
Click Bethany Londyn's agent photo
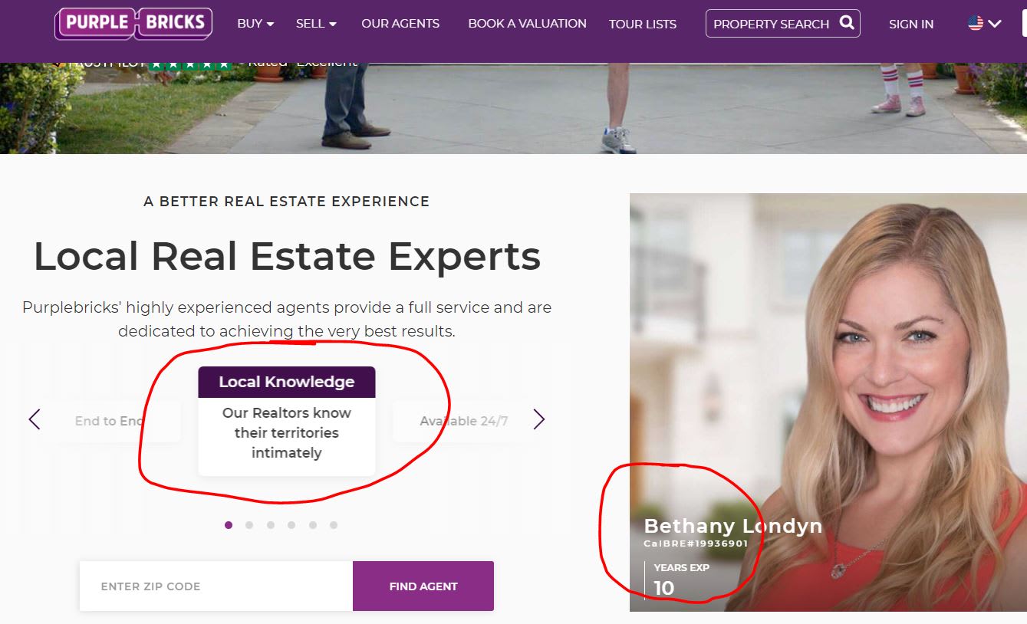tap(828, 402)
